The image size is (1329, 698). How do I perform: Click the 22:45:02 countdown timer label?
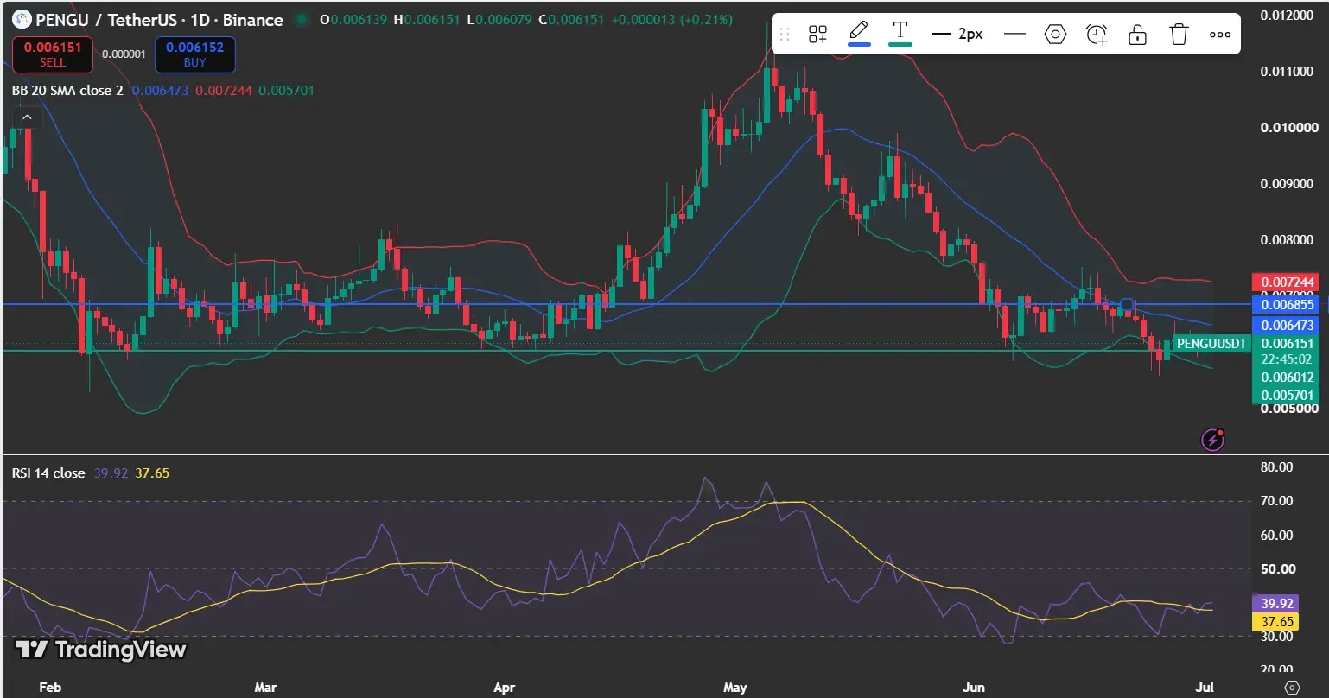pyautogui.click(x=1286, y=359)
